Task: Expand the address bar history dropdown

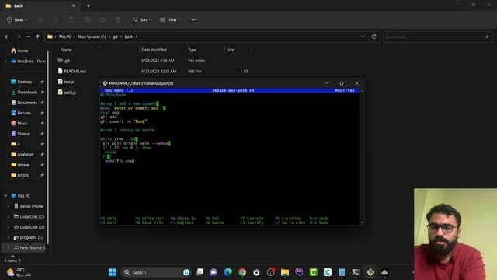Action: point(363,37)
